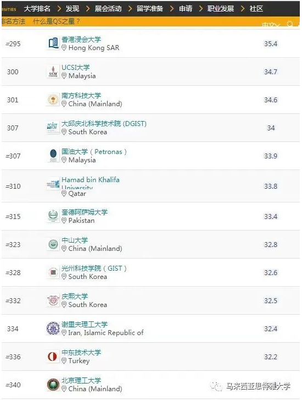Open the 什么是QS之星？ link
302x400 pixels.
pyautogui.click(x=57, y=21)
